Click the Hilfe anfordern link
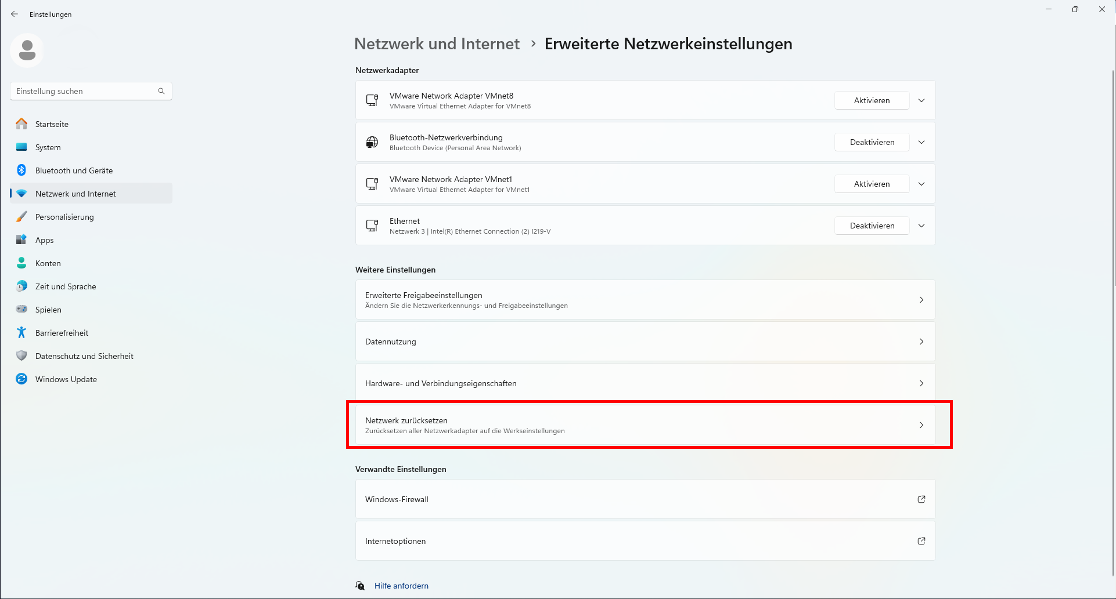Image resolution: width=1116 pixels, height=599 pixels. (x=401, y=586)
